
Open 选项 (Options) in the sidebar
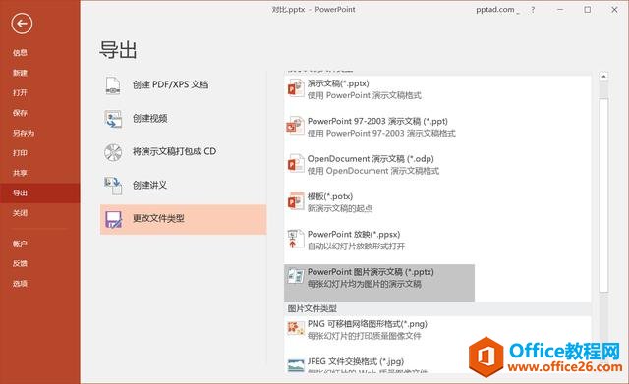(x=20, y=284)
